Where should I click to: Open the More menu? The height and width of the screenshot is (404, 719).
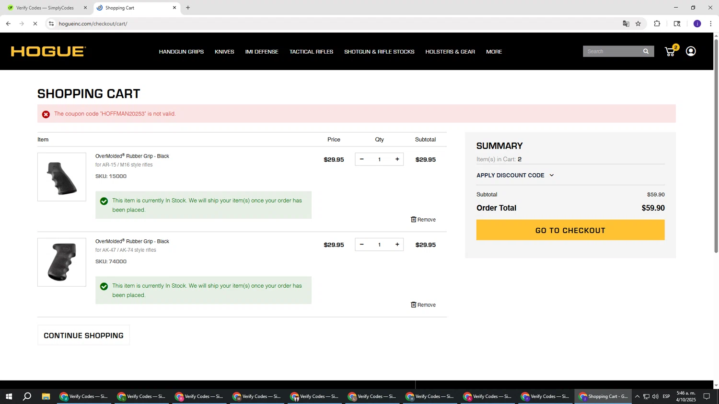(x=494, y=52)
